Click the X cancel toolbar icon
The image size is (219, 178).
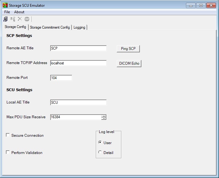coord(20,19)
